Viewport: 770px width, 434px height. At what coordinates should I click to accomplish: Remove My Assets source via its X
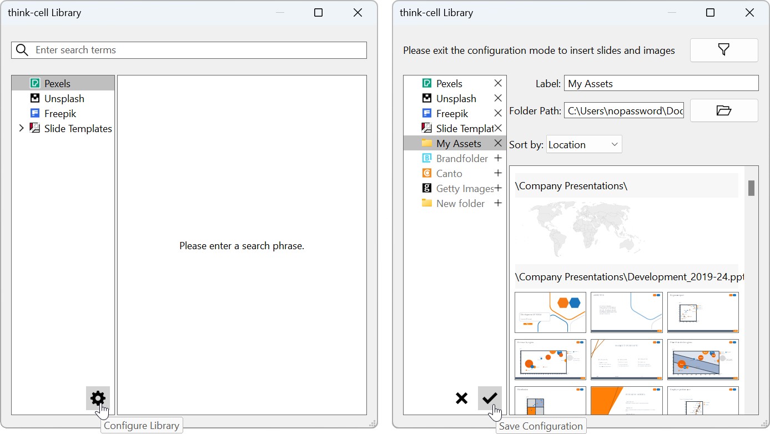click(x=498, y=143)
